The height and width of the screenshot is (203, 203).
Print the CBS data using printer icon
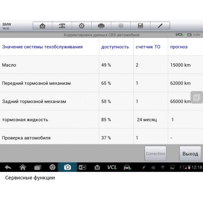pyautogui.click(x=101, y=26)
